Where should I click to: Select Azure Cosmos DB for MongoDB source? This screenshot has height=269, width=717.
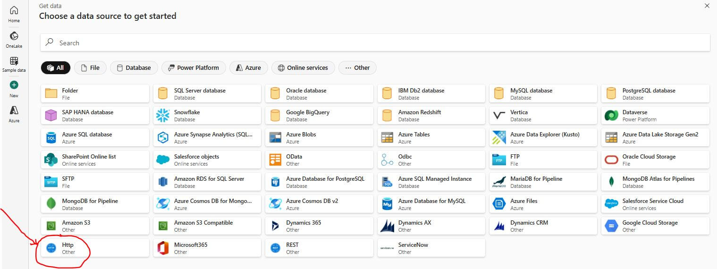click(x=208, y=204)
